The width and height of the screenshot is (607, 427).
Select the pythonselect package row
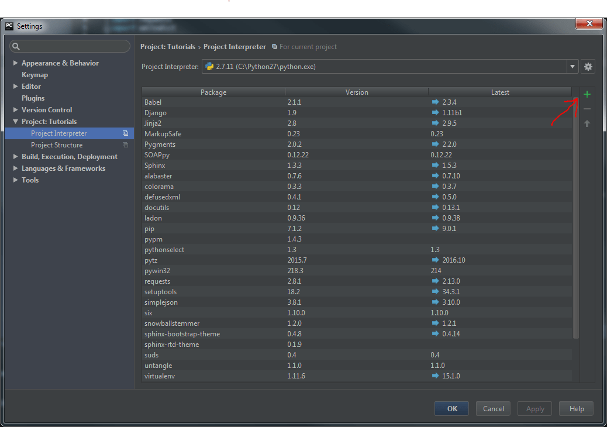pos(357,250)
